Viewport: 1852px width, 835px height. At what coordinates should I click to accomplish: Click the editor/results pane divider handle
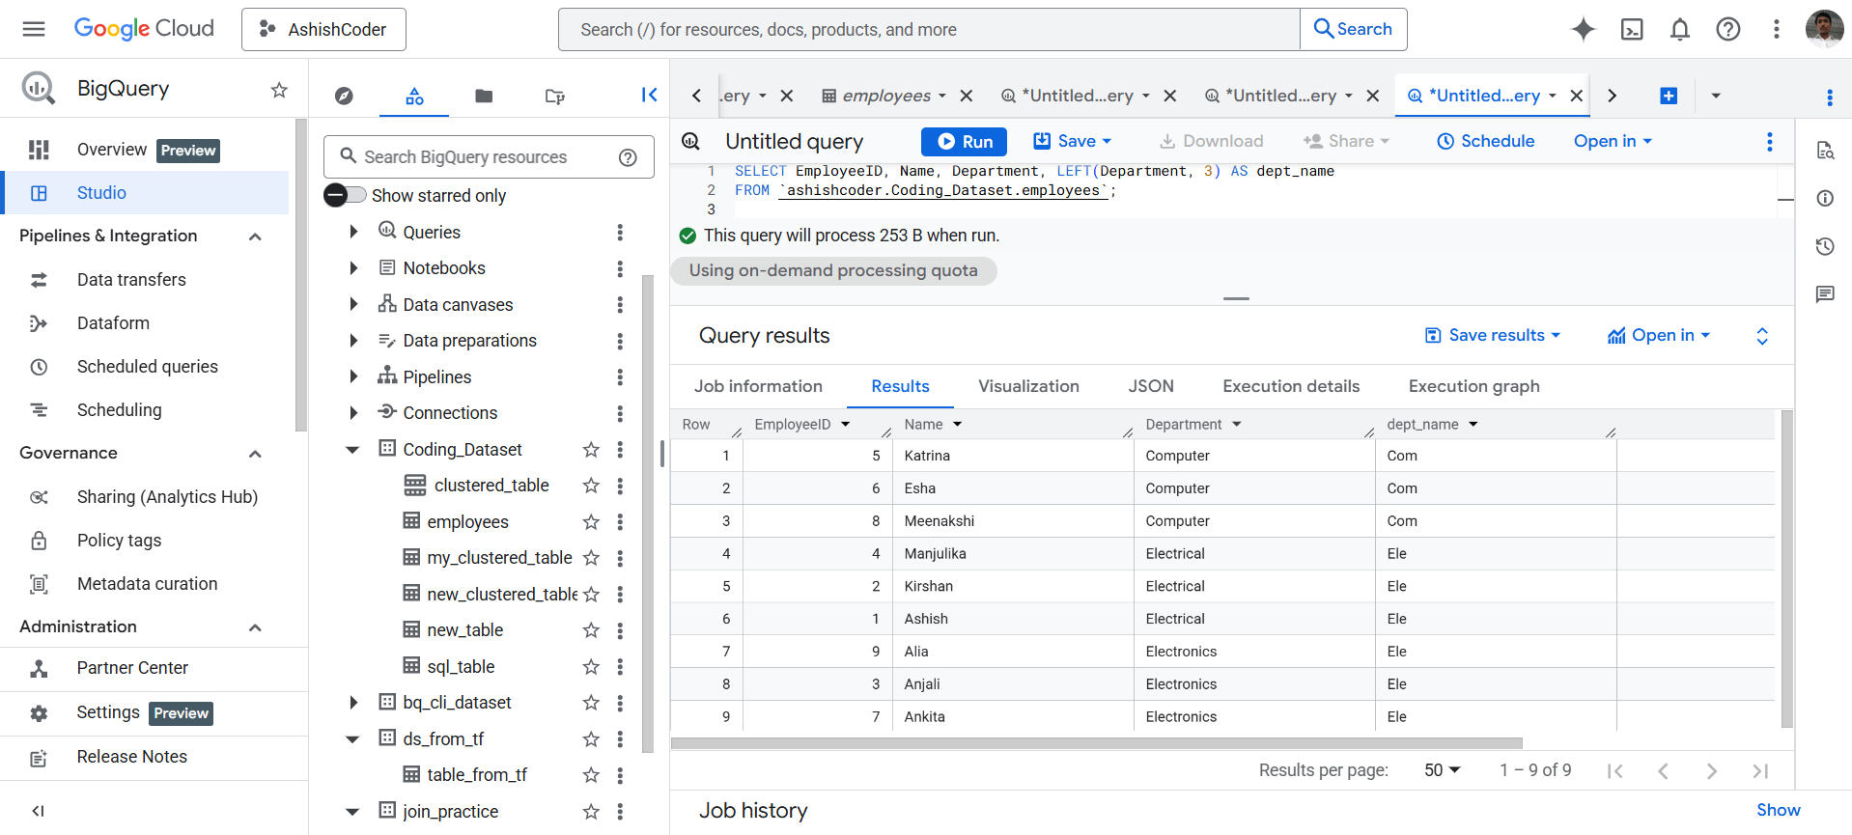pyautogui.click(x=1236, y=299)
